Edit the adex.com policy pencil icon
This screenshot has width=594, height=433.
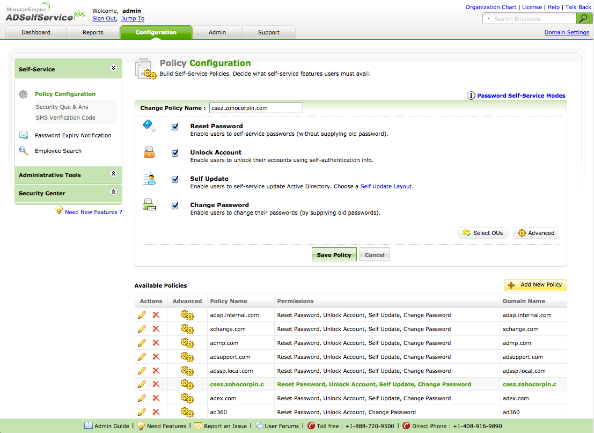coord(142,398)
